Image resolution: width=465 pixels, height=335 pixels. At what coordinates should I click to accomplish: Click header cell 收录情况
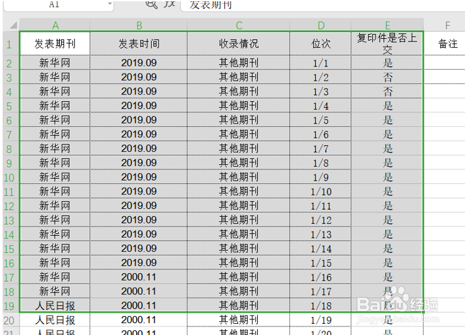pos(239,43)
